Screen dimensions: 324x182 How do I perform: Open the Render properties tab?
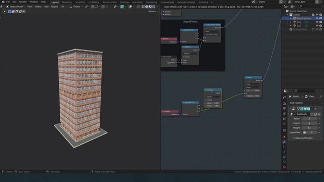(285, 104)
